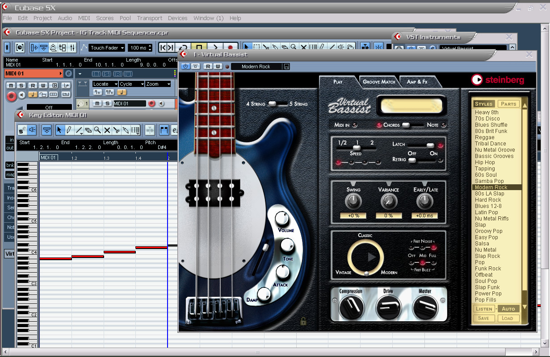Select the Glue tube tool in Key Editor

[x=126, y=130]
